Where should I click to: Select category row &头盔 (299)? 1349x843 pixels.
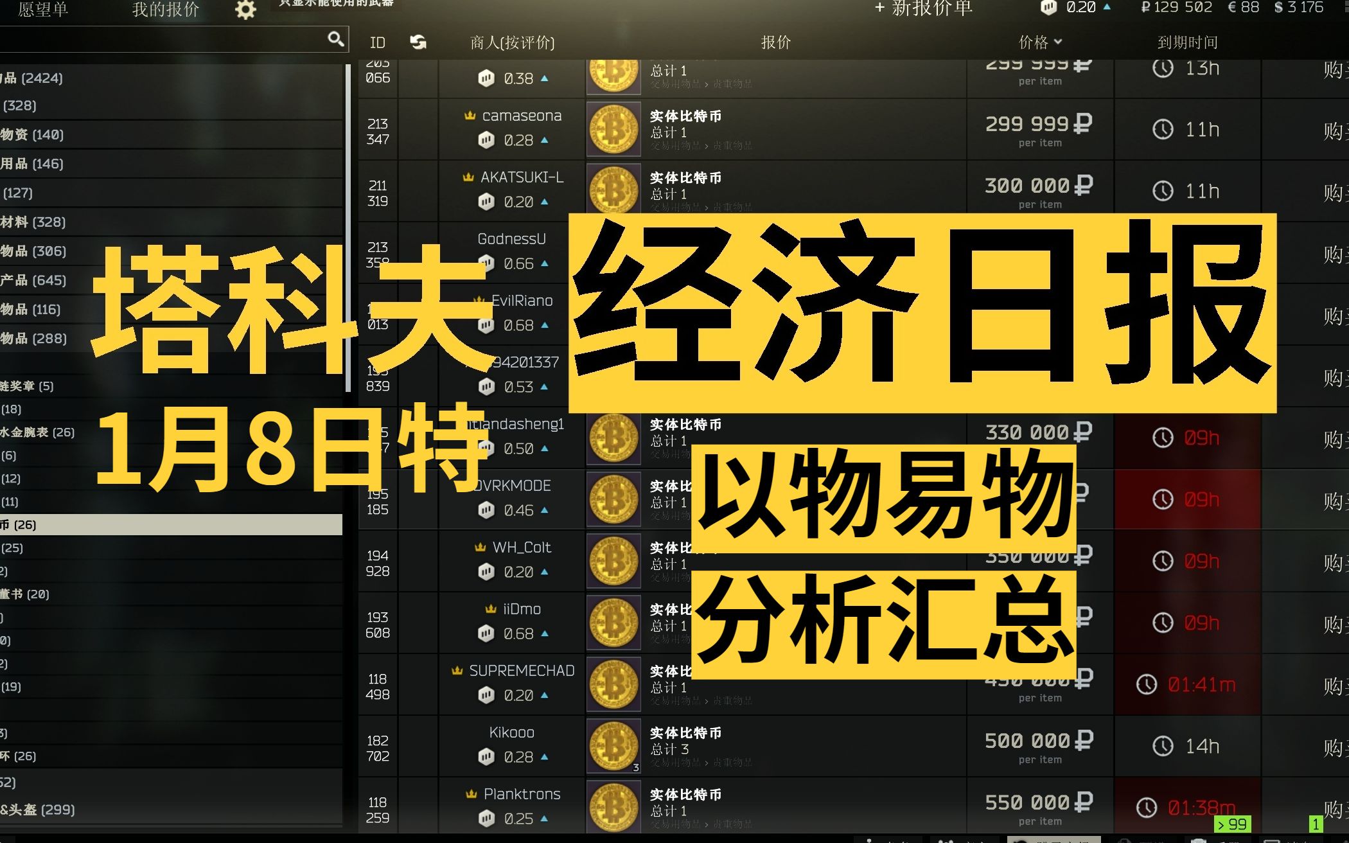[x=171, y=810]
